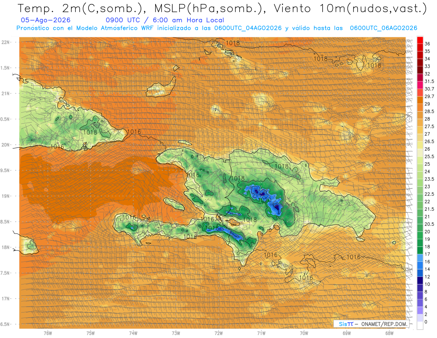Click the '20.5' value on the temperature color scale
This screenshot has width=437, height=338.
coord(429,224)
